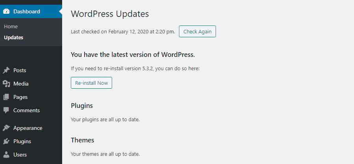Screen dimensions: 354x164
Task: Click the Appearance paintbrush icon
Action: tap(6, 128)
